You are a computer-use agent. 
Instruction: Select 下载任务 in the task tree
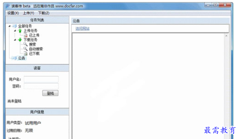tap(30, 40)
